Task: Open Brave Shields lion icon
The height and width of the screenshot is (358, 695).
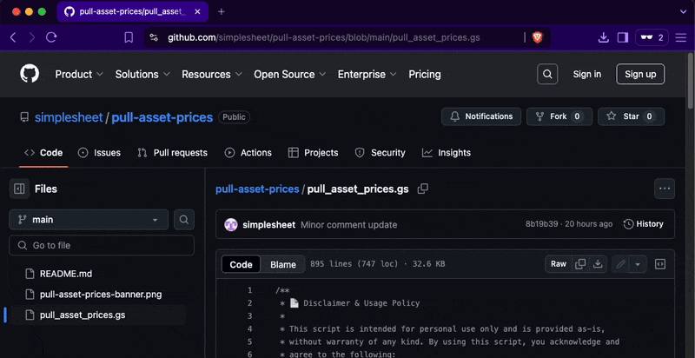Action: point(537,37)
